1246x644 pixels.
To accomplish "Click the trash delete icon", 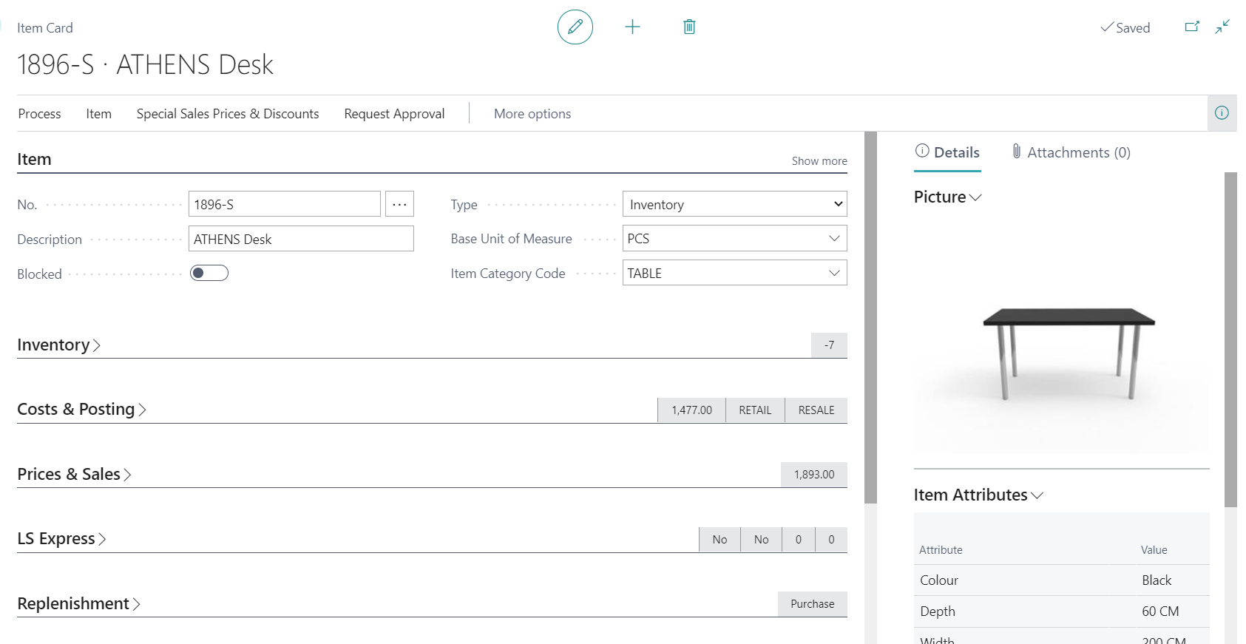I will tap(689, 27).
